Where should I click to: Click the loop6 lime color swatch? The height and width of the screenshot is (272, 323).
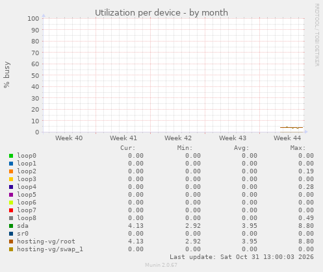(x=11, y=203)
